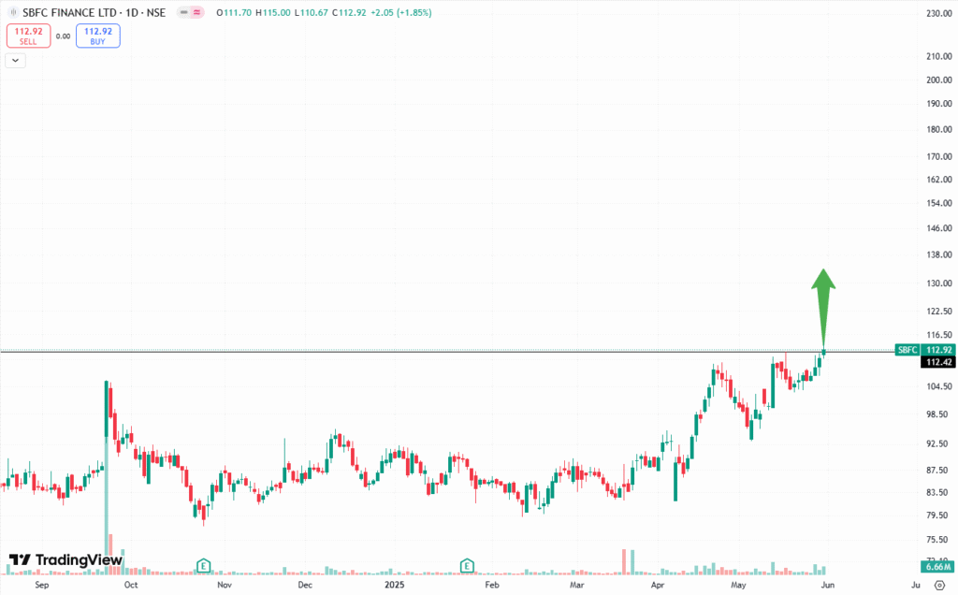Click 180.00 on the price axis
This screenshot has height=595, width=958.
click(939, 129)
